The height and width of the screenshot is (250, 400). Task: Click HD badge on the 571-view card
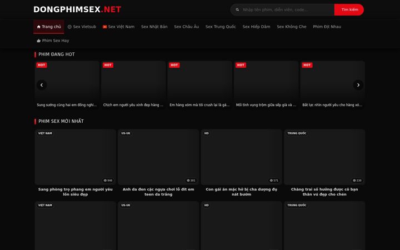coord(206,133)
